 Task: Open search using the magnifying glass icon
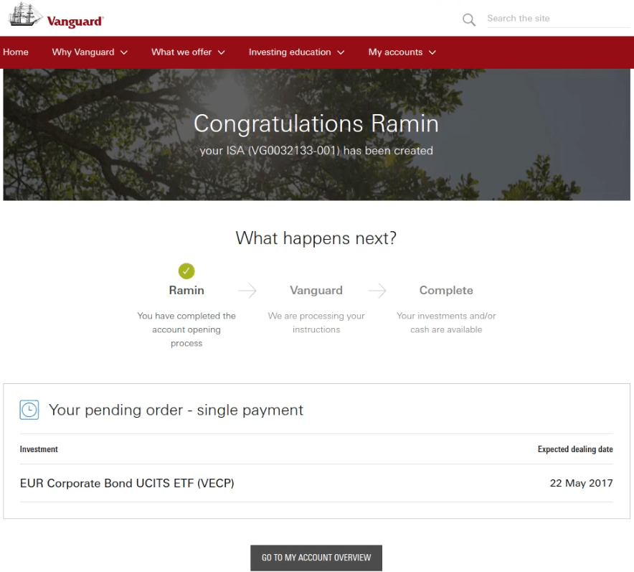[x=468, y=19]
